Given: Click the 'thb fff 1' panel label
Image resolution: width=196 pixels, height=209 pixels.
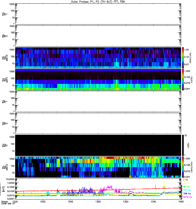Looking at the screenshot, I should tap(5, 14).
